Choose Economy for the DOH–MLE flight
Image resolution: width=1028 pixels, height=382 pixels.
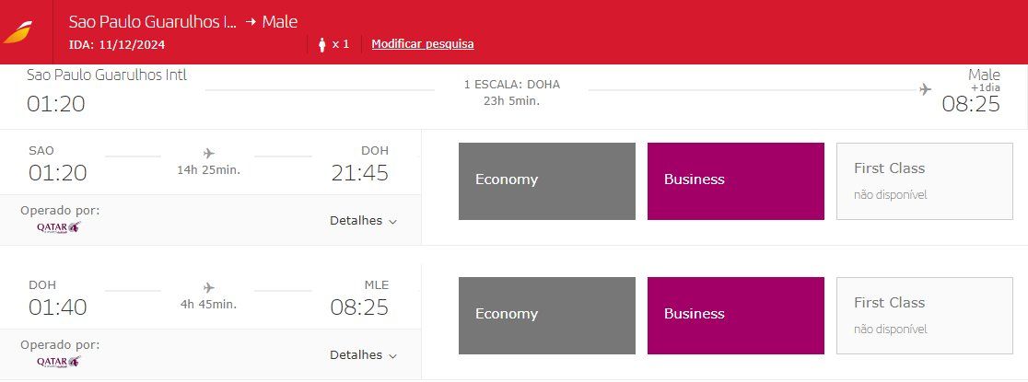(x=546, y=315)
